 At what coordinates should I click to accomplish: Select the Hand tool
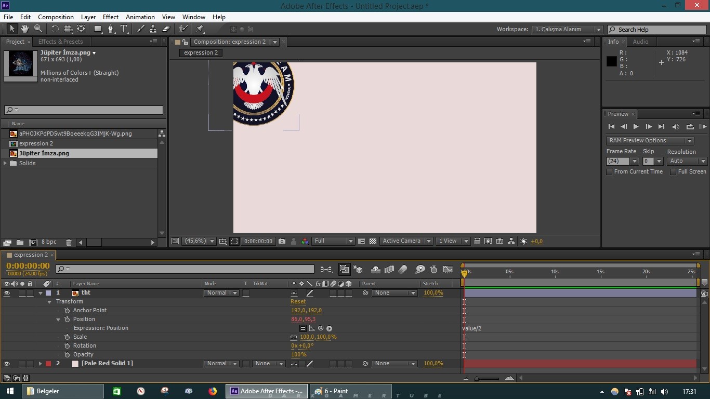click(24, 29)
